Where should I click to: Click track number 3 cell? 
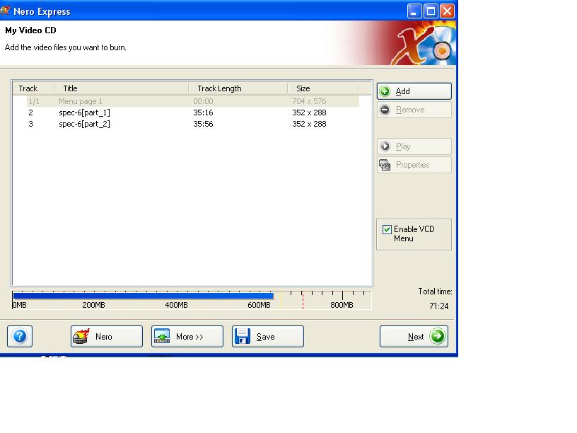point(31,124)
